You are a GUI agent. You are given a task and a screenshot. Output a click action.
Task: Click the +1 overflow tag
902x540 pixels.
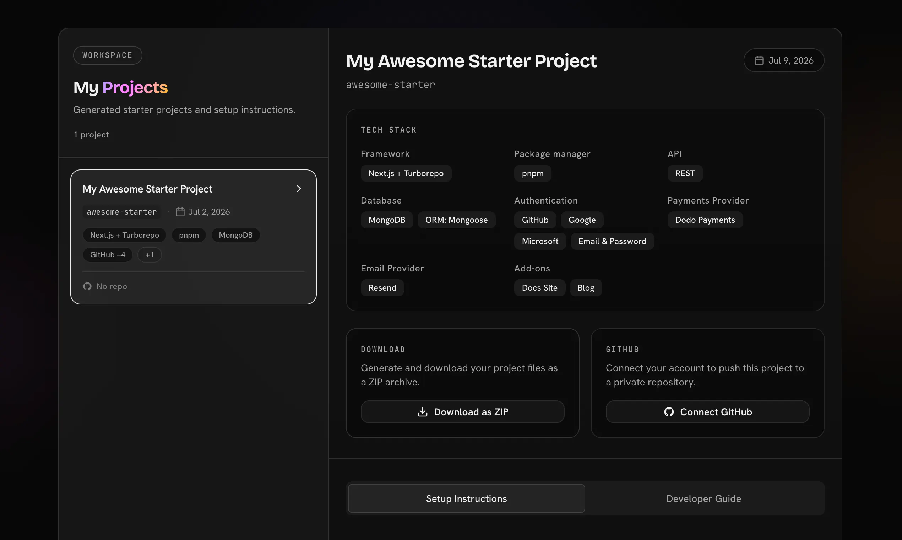click(150, 255)
